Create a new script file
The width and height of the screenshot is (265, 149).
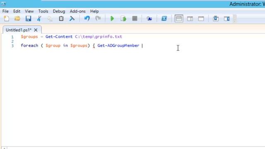(7, 18)
